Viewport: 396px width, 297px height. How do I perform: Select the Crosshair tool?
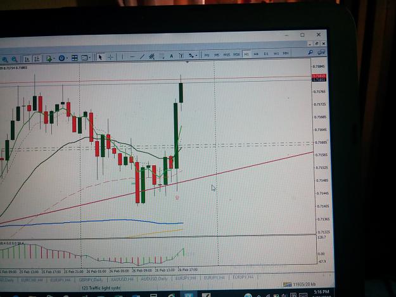(111, 57)
